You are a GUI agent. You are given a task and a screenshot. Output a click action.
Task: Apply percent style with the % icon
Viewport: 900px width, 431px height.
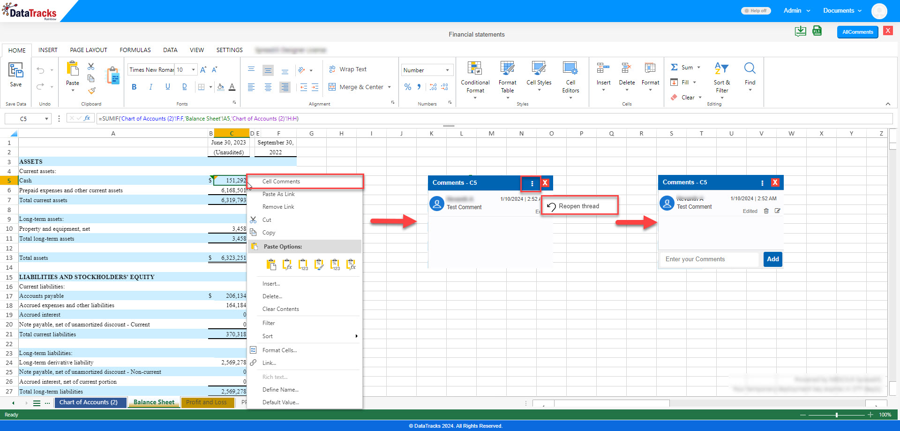pos(408,87)
